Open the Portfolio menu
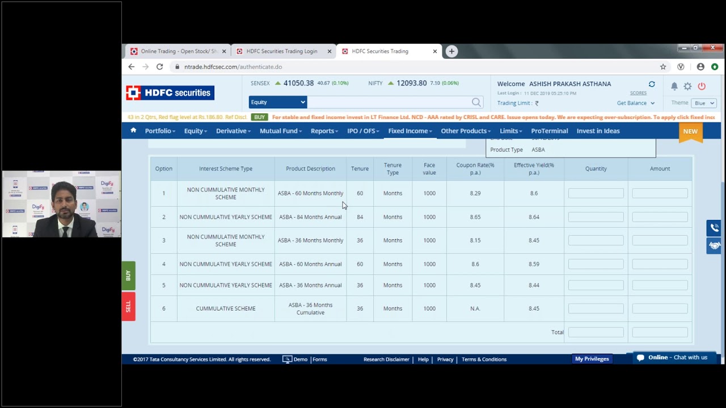This screenshot has width=726, height=408. (160, 131)
